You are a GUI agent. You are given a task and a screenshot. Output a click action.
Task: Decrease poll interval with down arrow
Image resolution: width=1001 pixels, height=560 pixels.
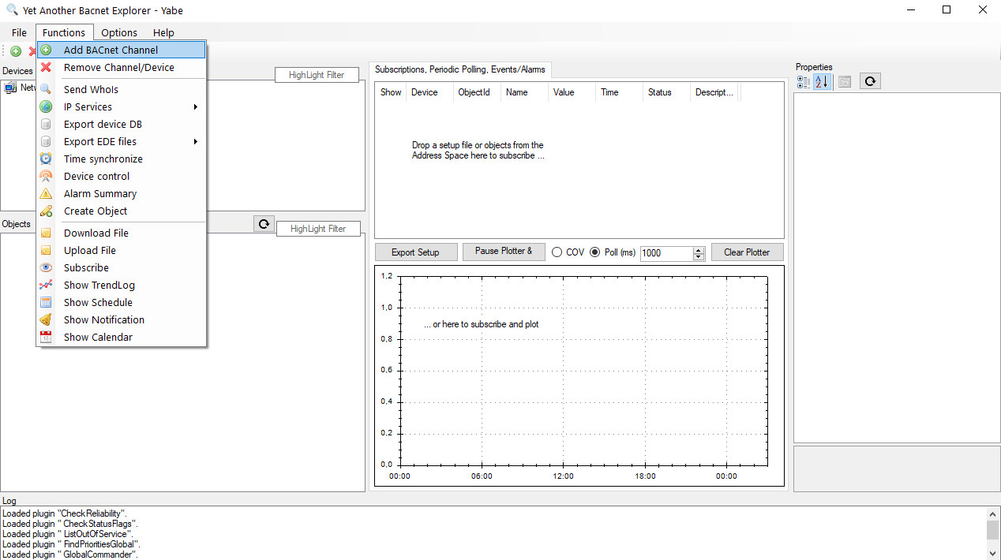pos(699,257)
